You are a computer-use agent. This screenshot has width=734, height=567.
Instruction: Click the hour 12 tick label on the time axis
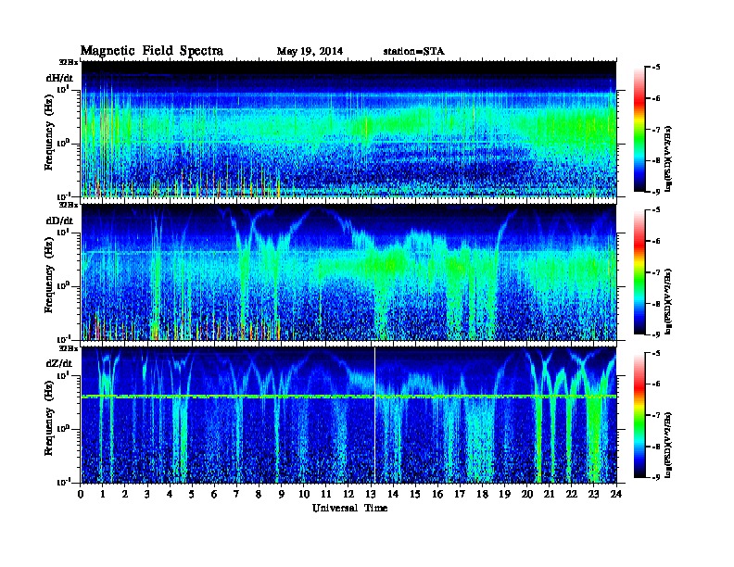348,494
